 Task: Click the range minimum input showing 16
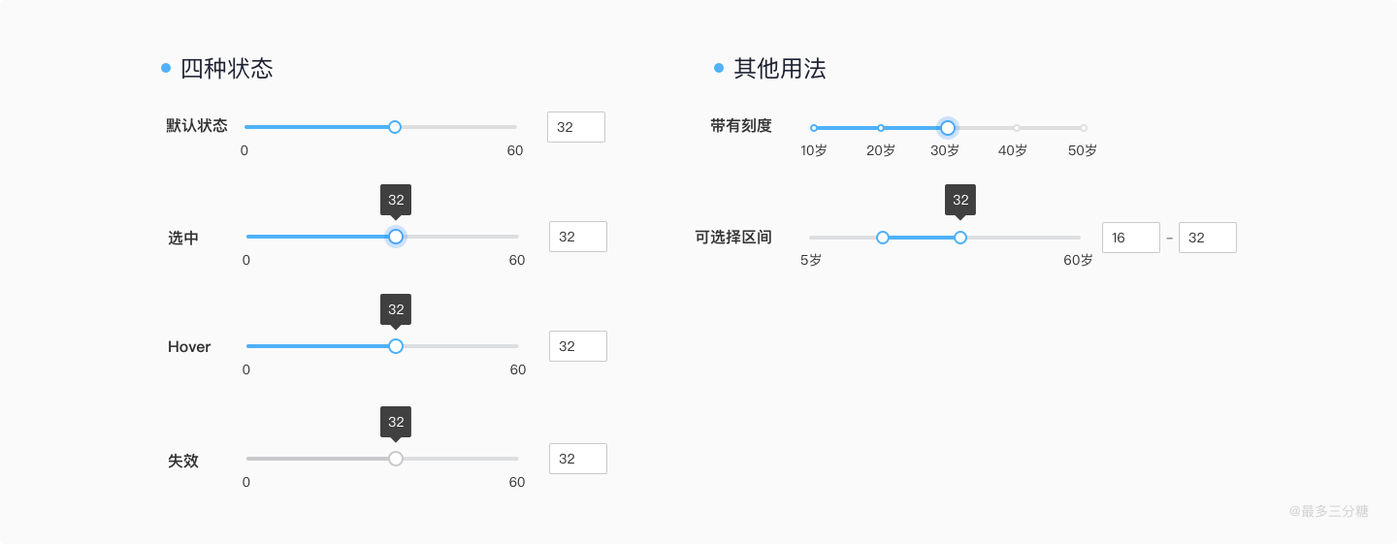pyautogui.click(x=1131, y=238)
